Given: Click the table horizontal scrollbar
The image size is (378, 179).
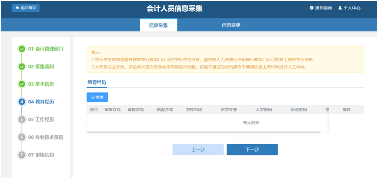Looking at the screenshot, I should point(204,132).
